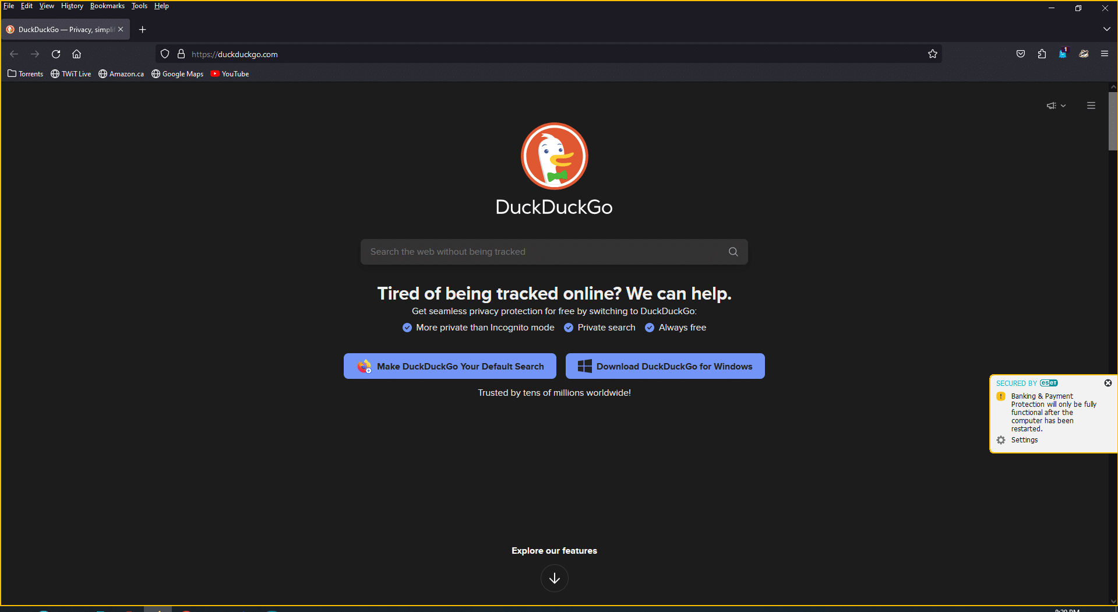Click ESET 'Banking & Payment Protection' message
The width and height of the screenshot is (1118, 612).
tap(1053, 412)
